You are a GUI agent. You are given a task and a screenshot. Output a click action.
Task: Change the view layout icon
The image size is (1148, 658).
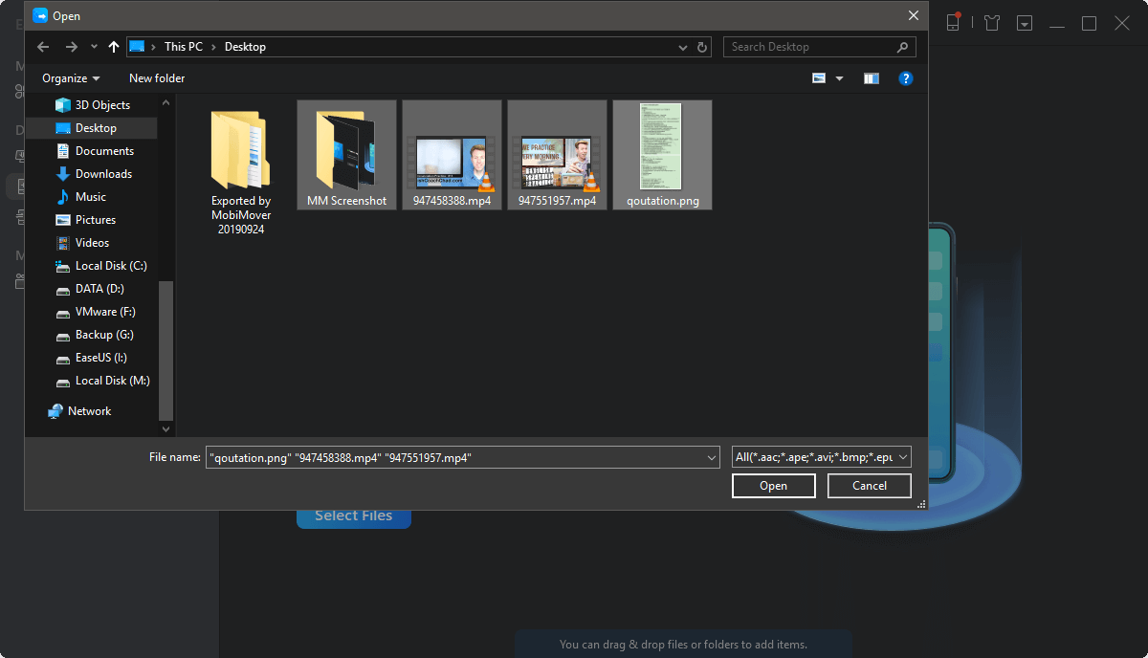(x=819, y=78)
